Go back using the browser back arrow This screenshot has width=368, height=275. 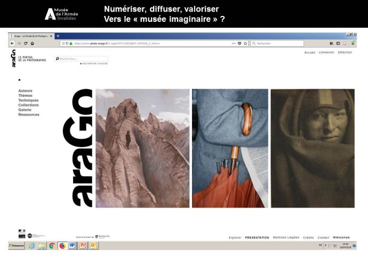[x=12, y=43]
